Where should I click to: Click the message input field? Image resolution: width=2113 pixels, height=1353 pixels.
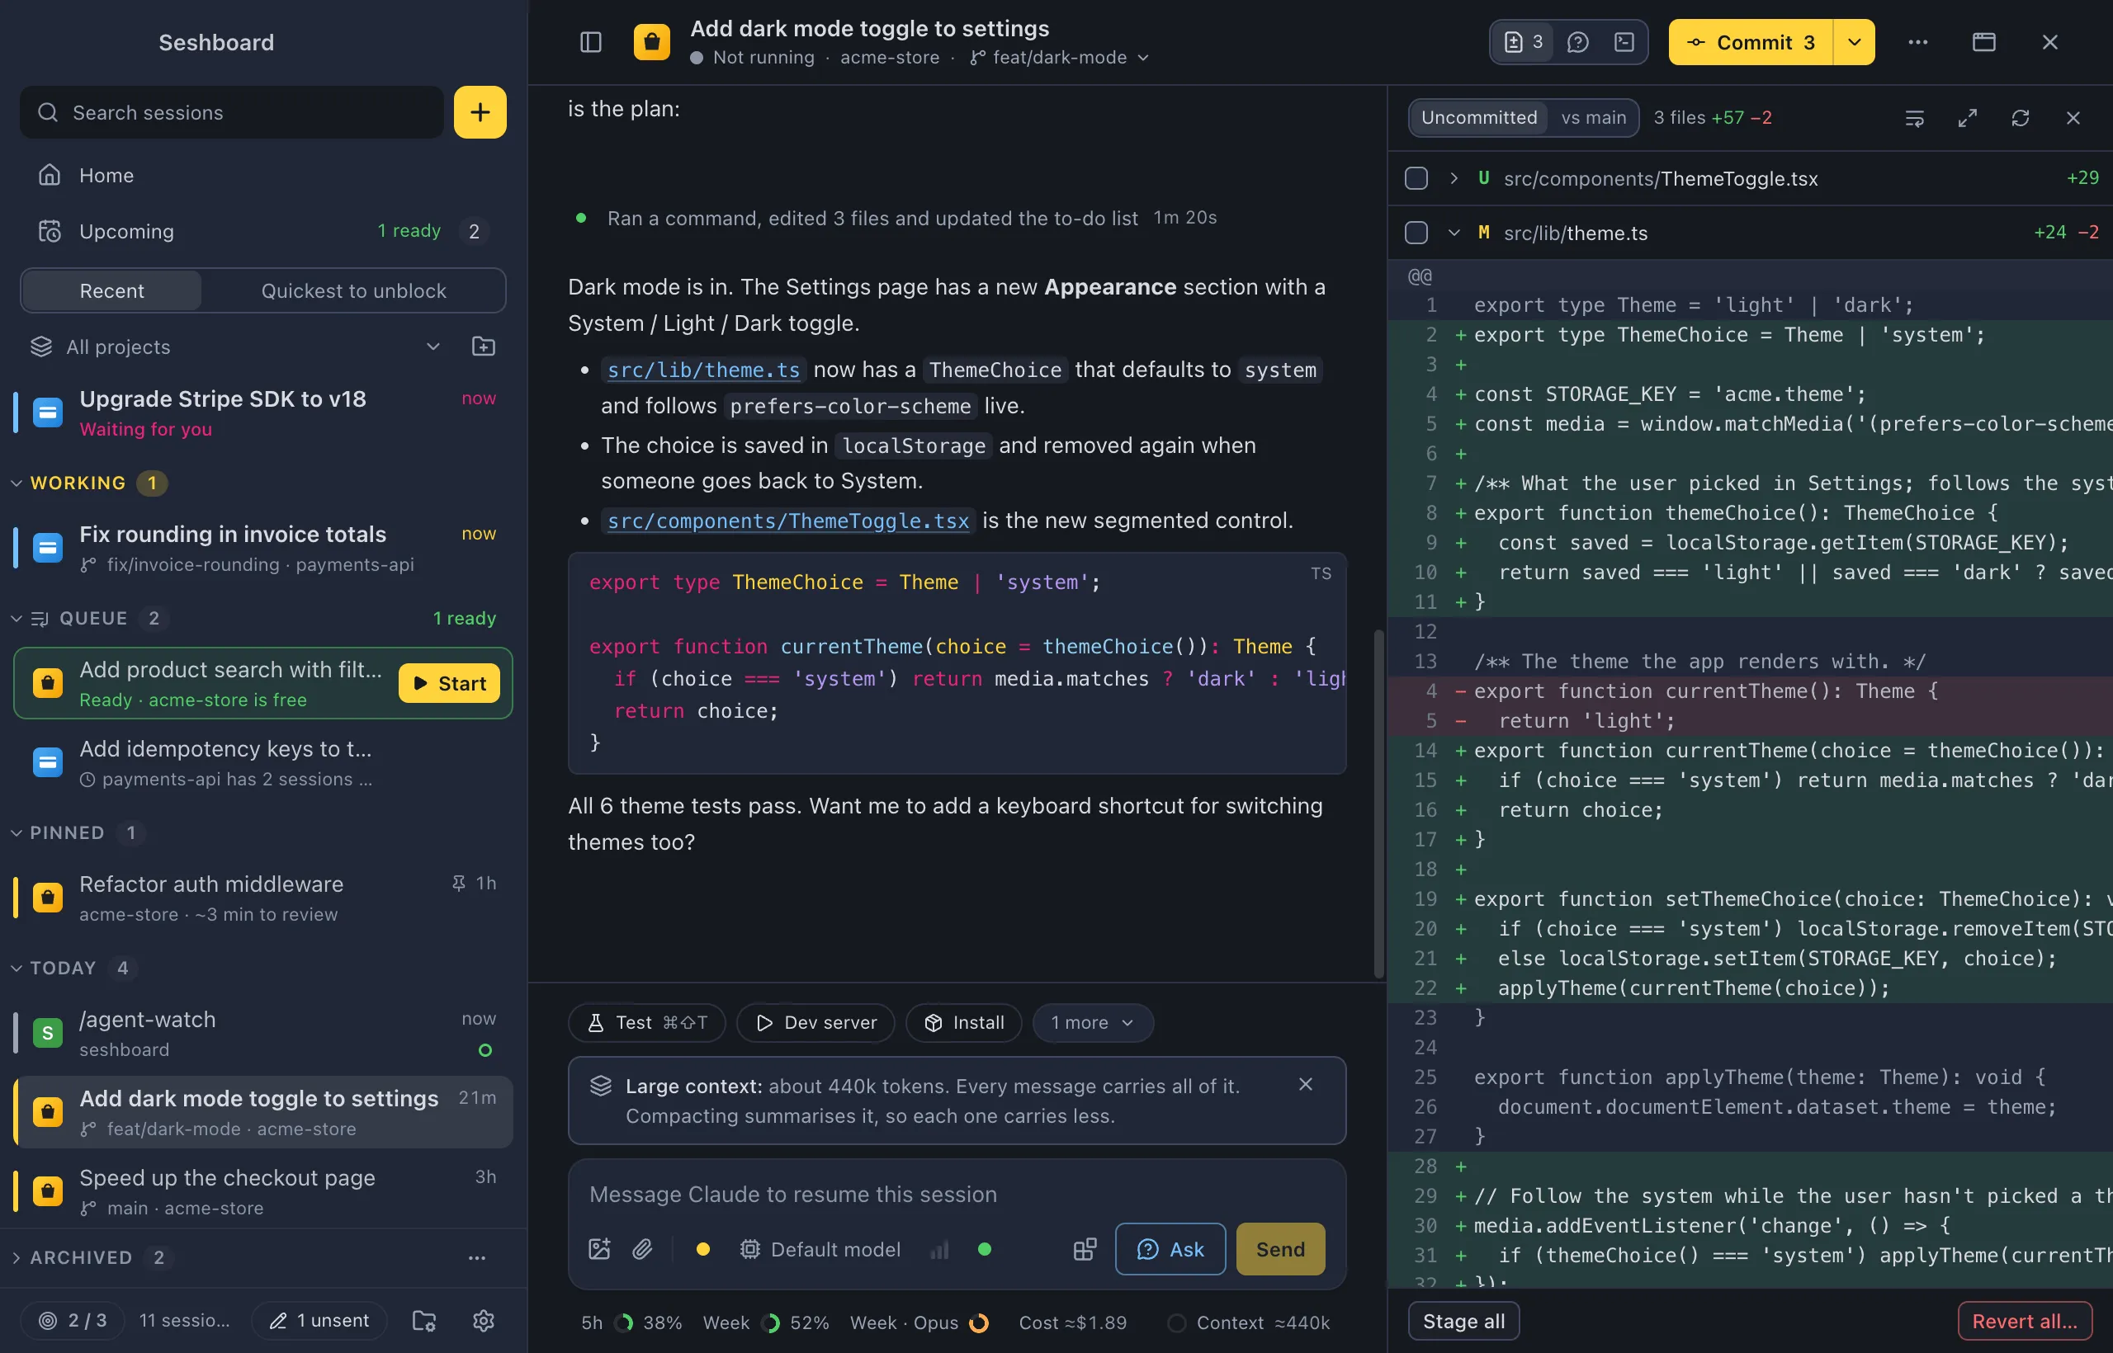tap(957, 1194)
